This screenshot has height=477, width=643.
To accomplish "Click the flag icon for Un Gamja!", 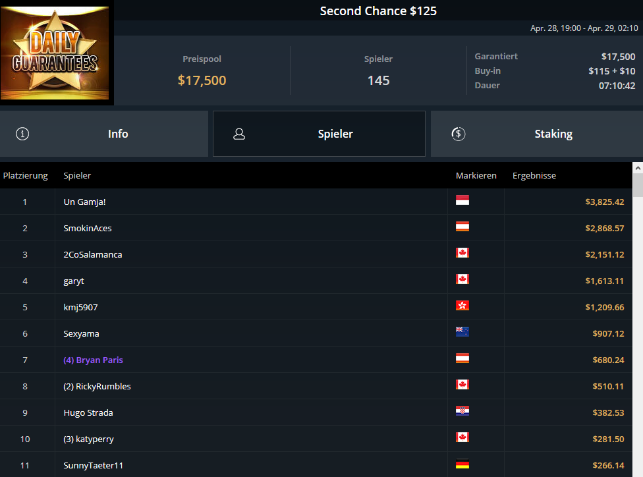I will [462, 200].
